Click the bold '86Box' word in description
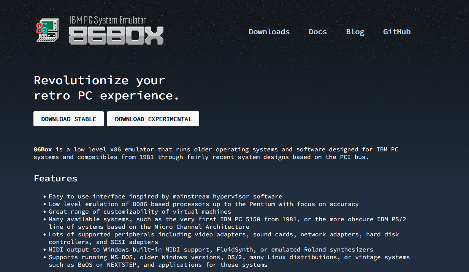This screenshot has width=469, height=272. pos(43,149)
